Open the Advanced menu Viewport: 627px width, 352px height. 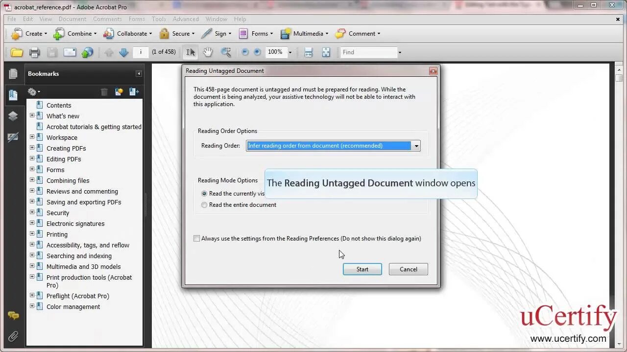[x=186, y=19]
